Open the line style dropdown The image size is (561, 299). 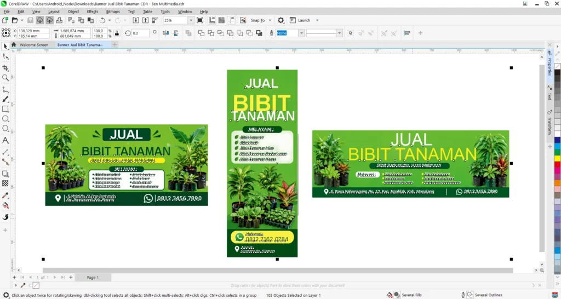pos(339,33)
